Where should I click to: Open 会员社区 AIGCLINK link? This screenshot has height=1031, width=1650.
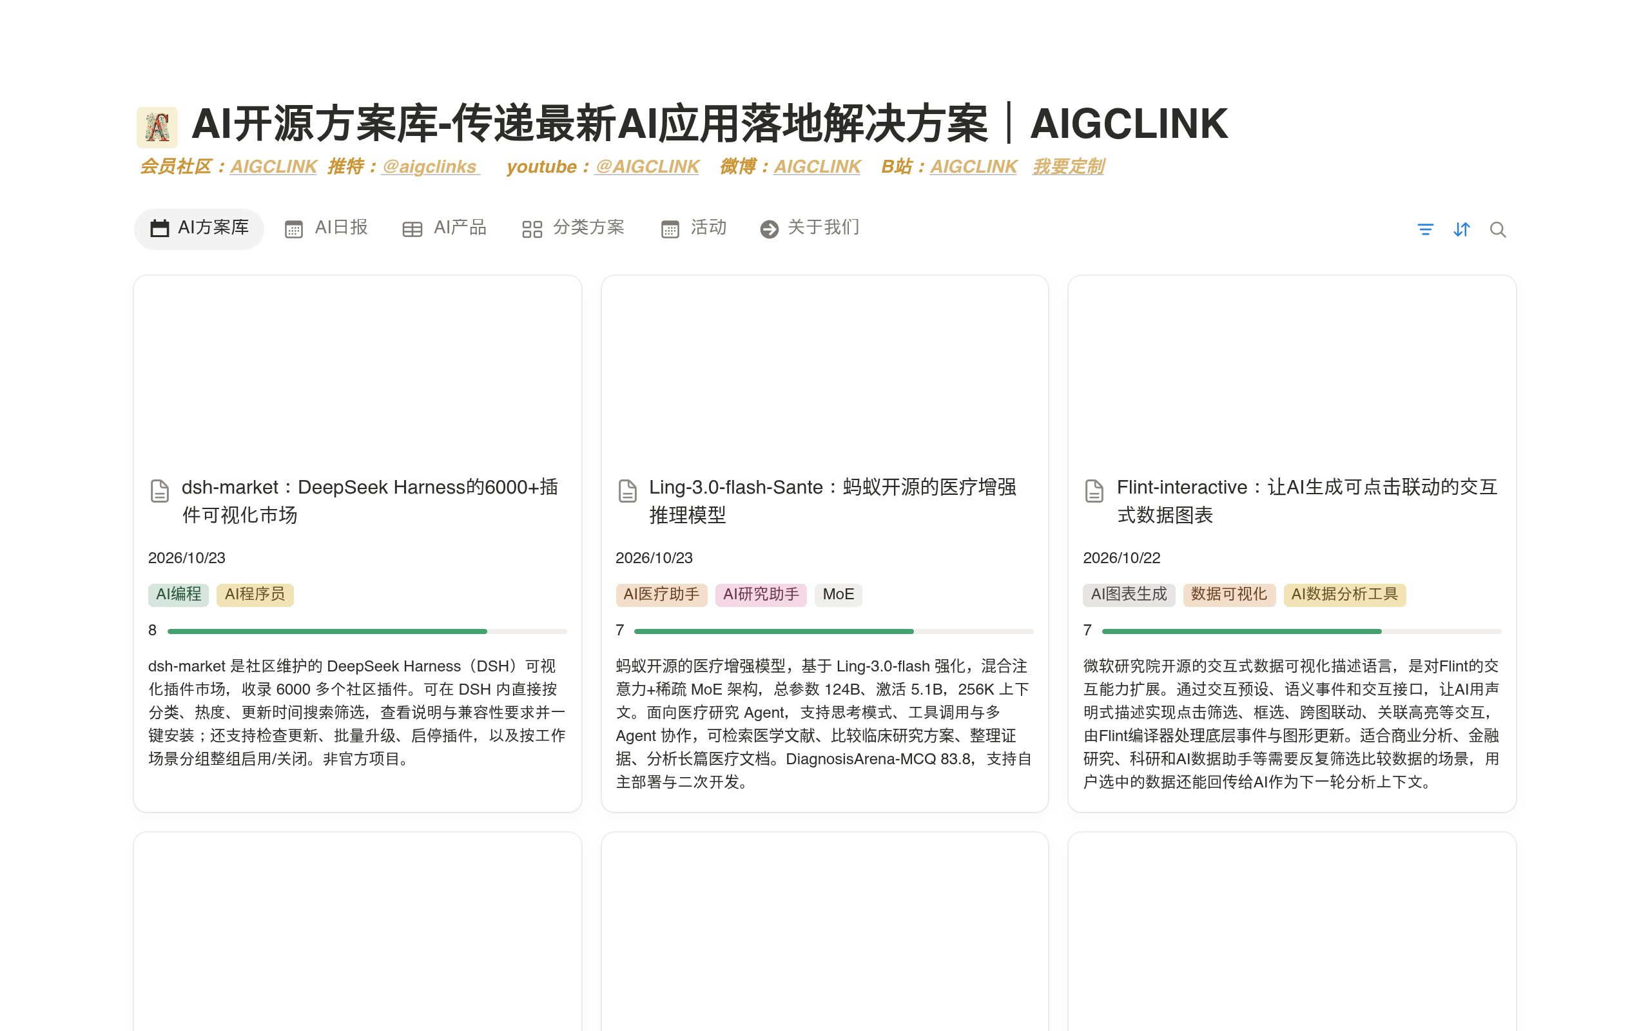click(273, 166)
